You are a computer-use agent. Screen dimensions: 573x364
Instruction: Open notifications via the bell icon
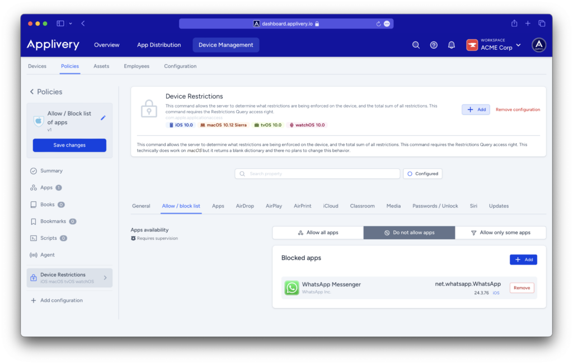(451, 45)
